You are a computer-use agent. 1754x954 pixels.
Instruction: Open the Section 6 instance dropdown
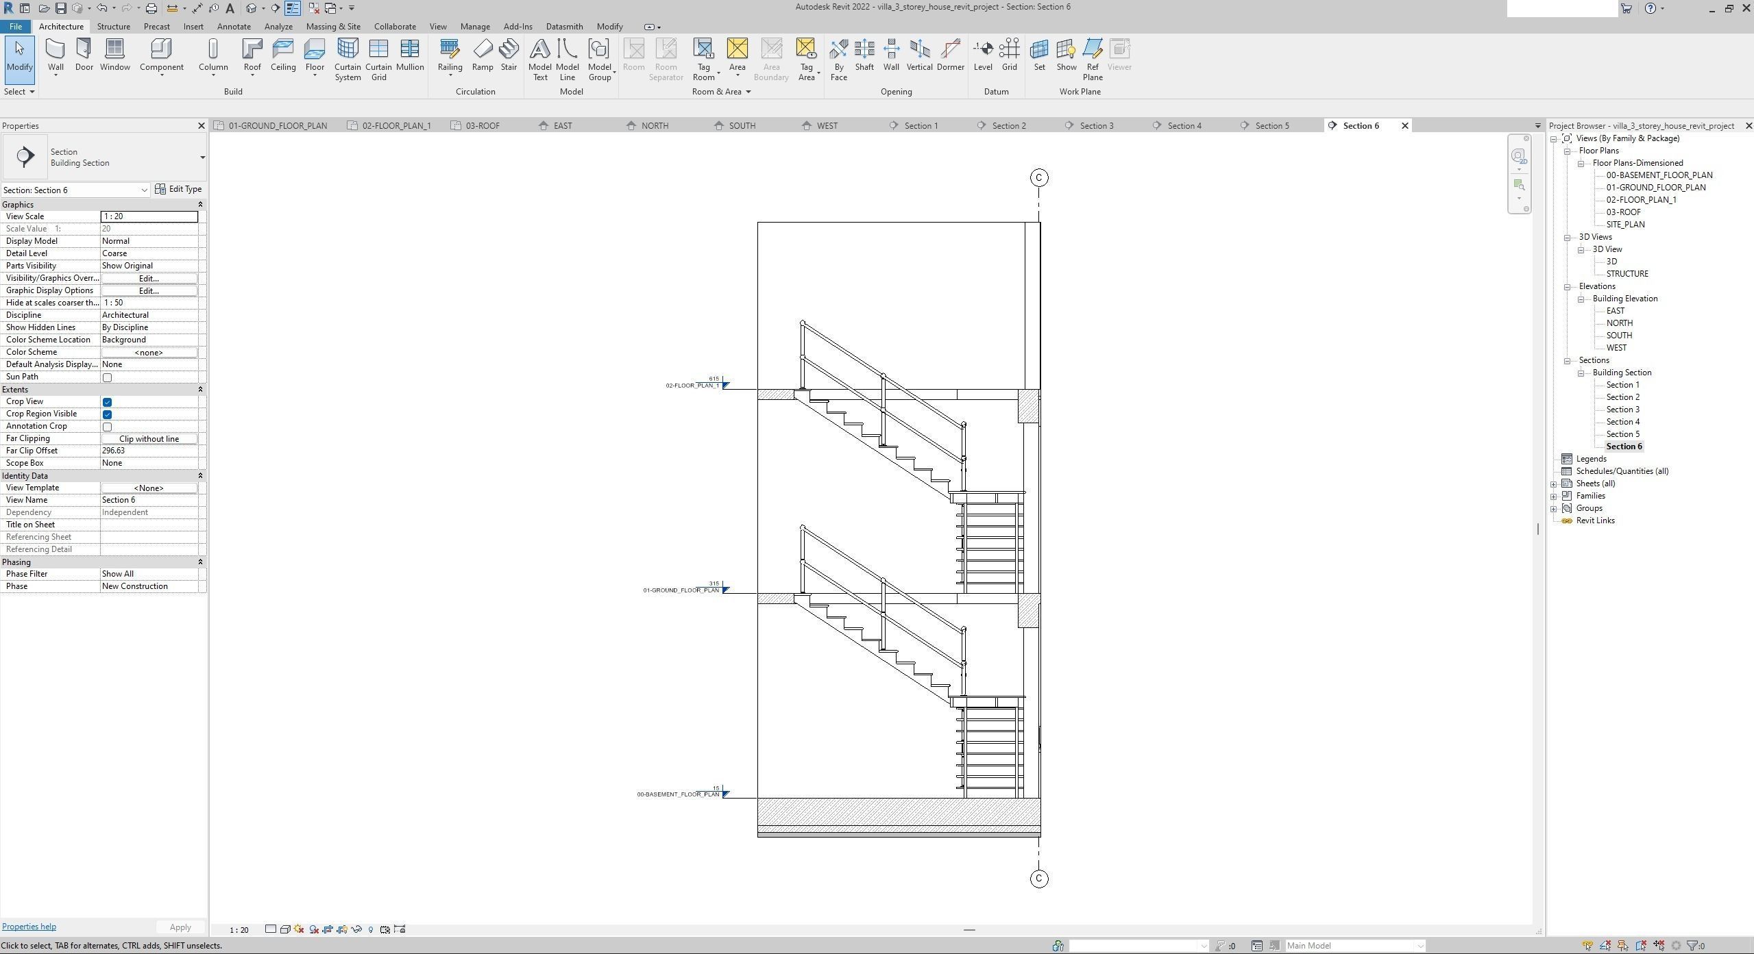(144, 190)
